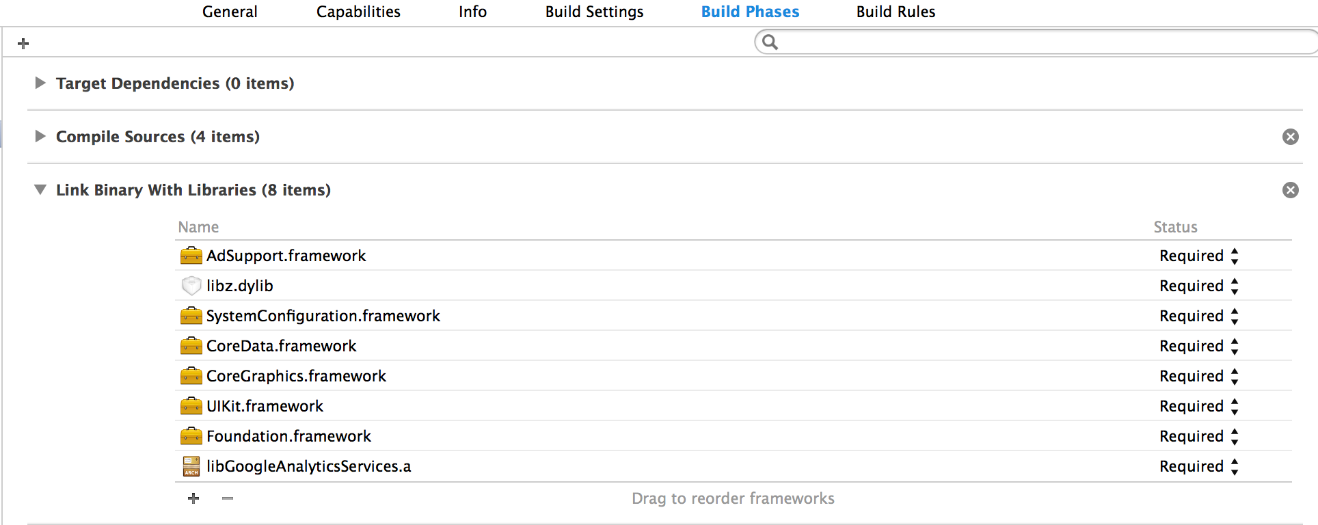Open the Capabilities tab
The width and height of the screenshot is (1318, 525).
[x=358, y=12]
